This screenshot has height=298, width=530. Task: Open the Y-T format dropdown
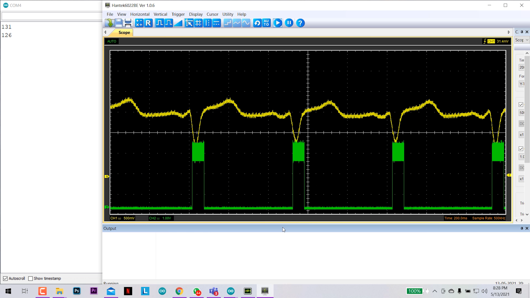521,84
